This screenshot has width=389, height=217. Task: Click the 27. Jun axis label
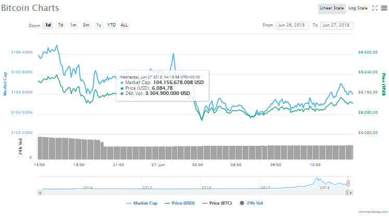pos(158,165)
